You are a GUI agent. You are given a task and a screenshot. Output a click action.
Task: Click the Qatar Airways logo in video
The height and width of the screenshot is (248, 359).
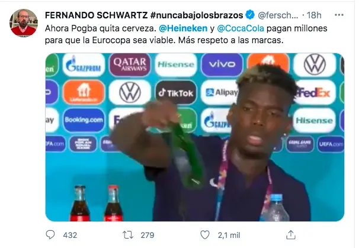click(x=130, y=65)
